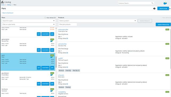
Task: Edit the gold plan
Action: [x=39, y=68]
